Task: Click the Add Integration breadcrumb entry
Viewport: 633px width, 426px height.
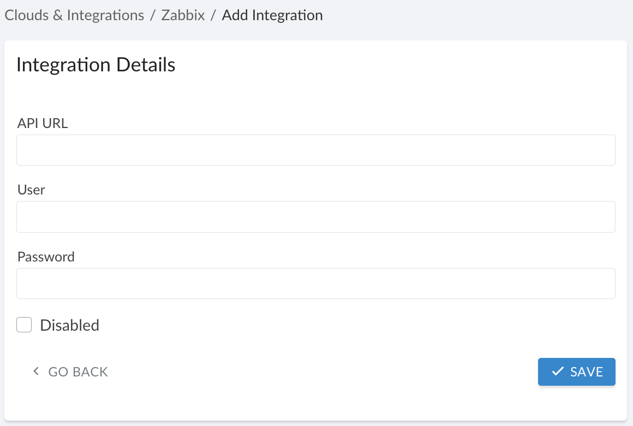Action: tap(272, 15)
